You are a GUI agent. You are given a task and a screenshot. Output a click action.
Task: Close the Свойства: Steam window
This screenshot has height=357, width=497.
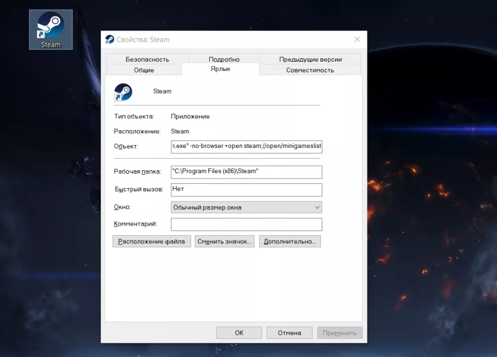tap(357, 39)
